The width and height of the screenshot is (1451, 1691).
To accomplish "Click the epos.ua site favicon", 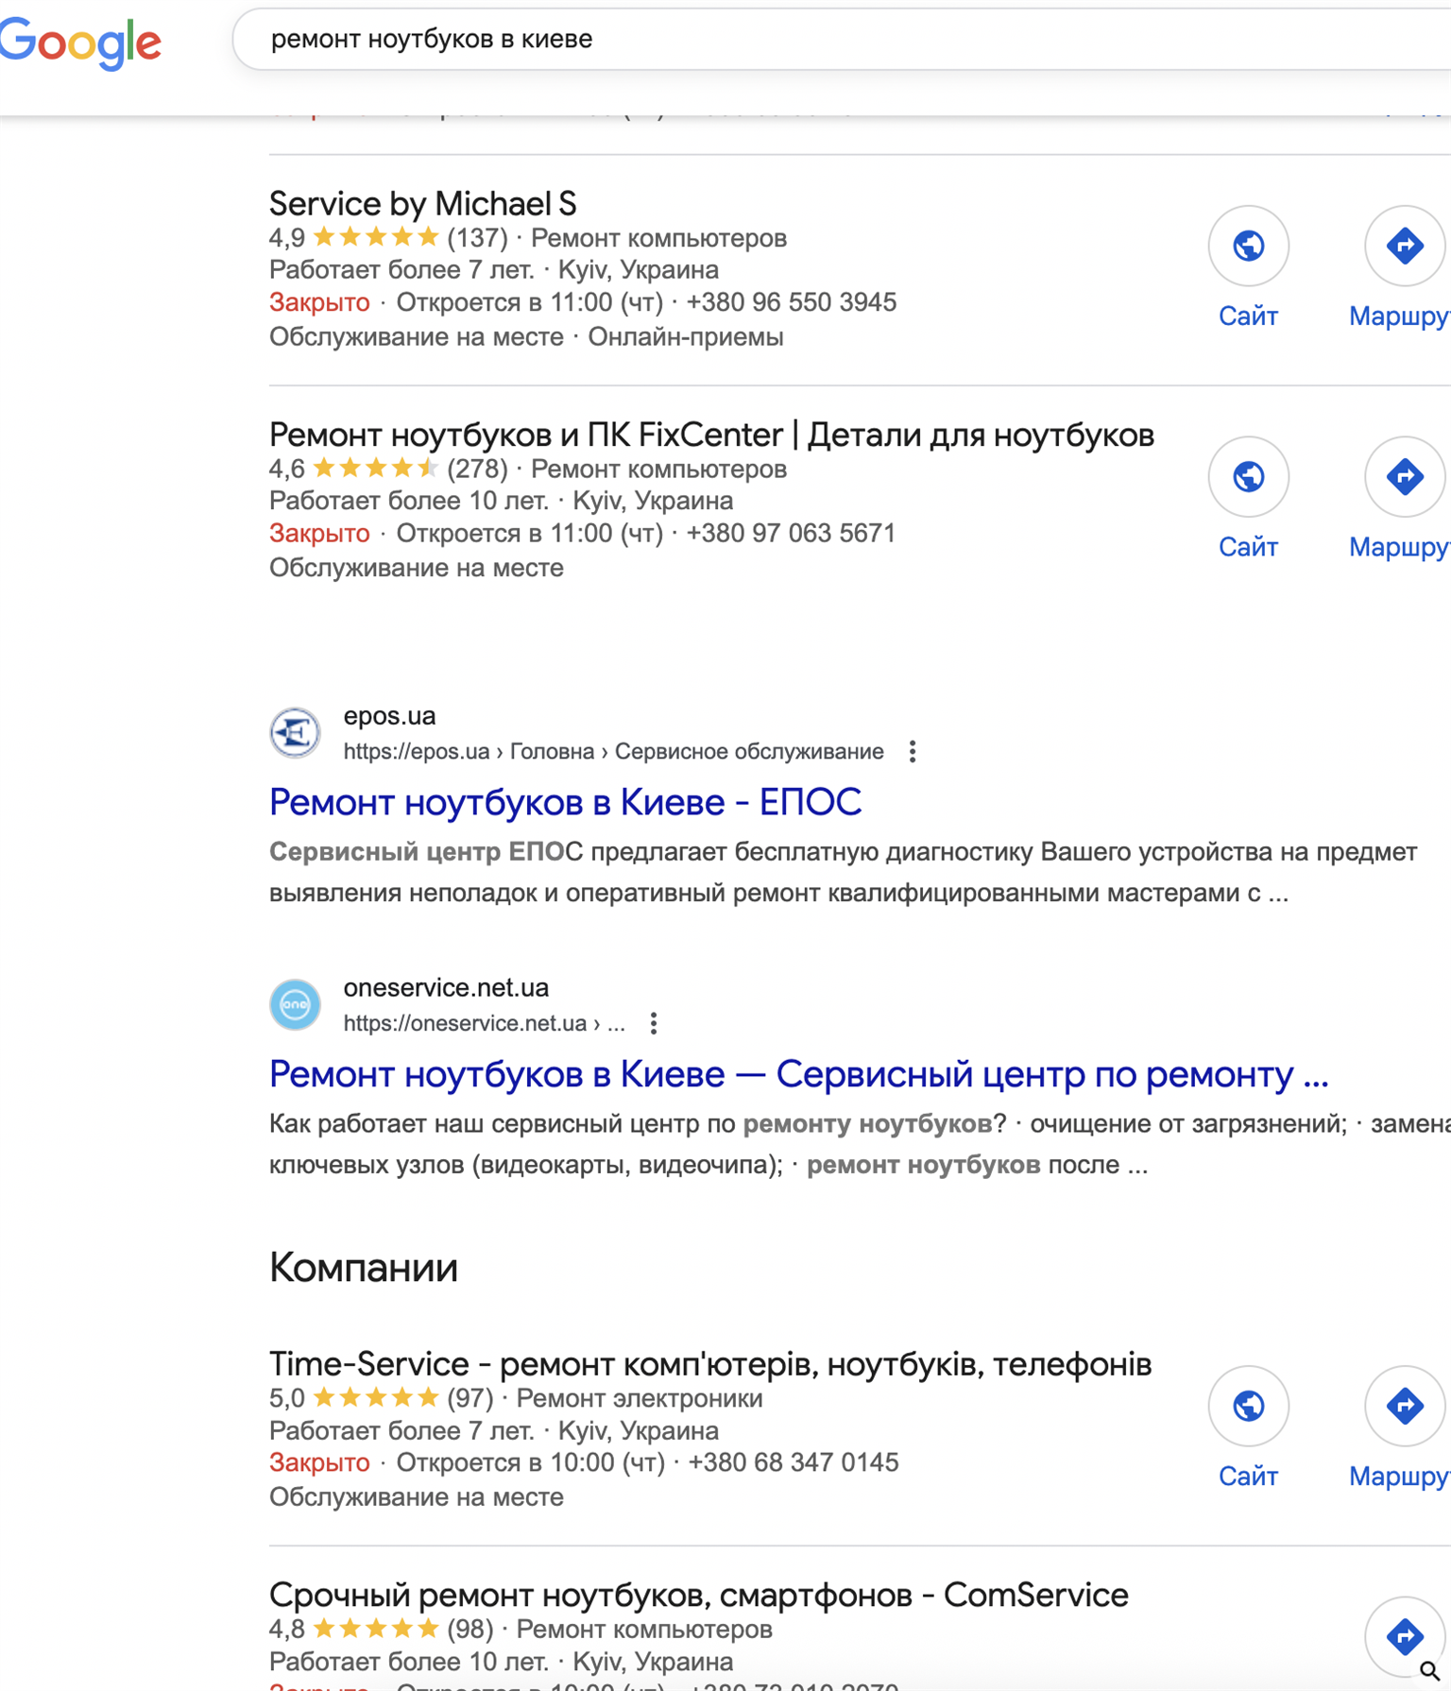I will click(295, 733).
